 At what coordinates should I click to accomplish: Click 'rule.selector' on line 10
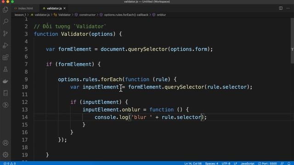click(x=227, y=87)
